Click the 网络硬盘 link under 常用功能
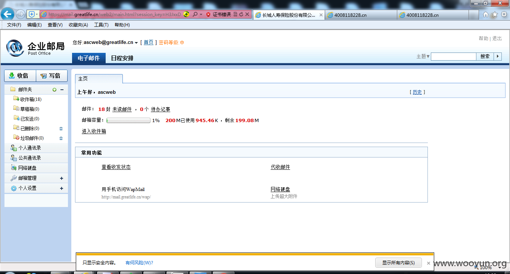This screenshot has height=274, width=510. click(x=280, y=189)
